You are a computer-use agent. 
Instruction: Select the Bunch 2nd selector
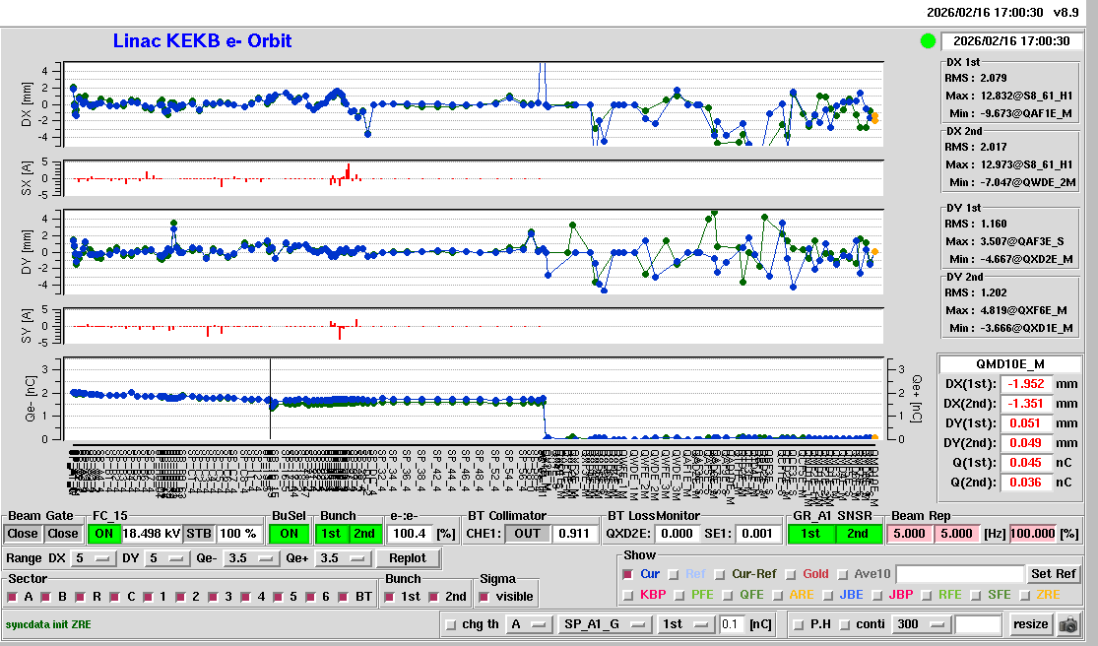(363, 534)
